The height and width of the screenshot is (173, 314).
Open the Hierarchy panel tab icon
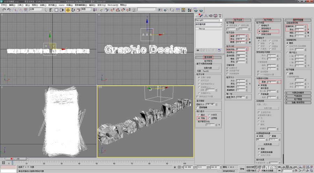tap(206, 16)
